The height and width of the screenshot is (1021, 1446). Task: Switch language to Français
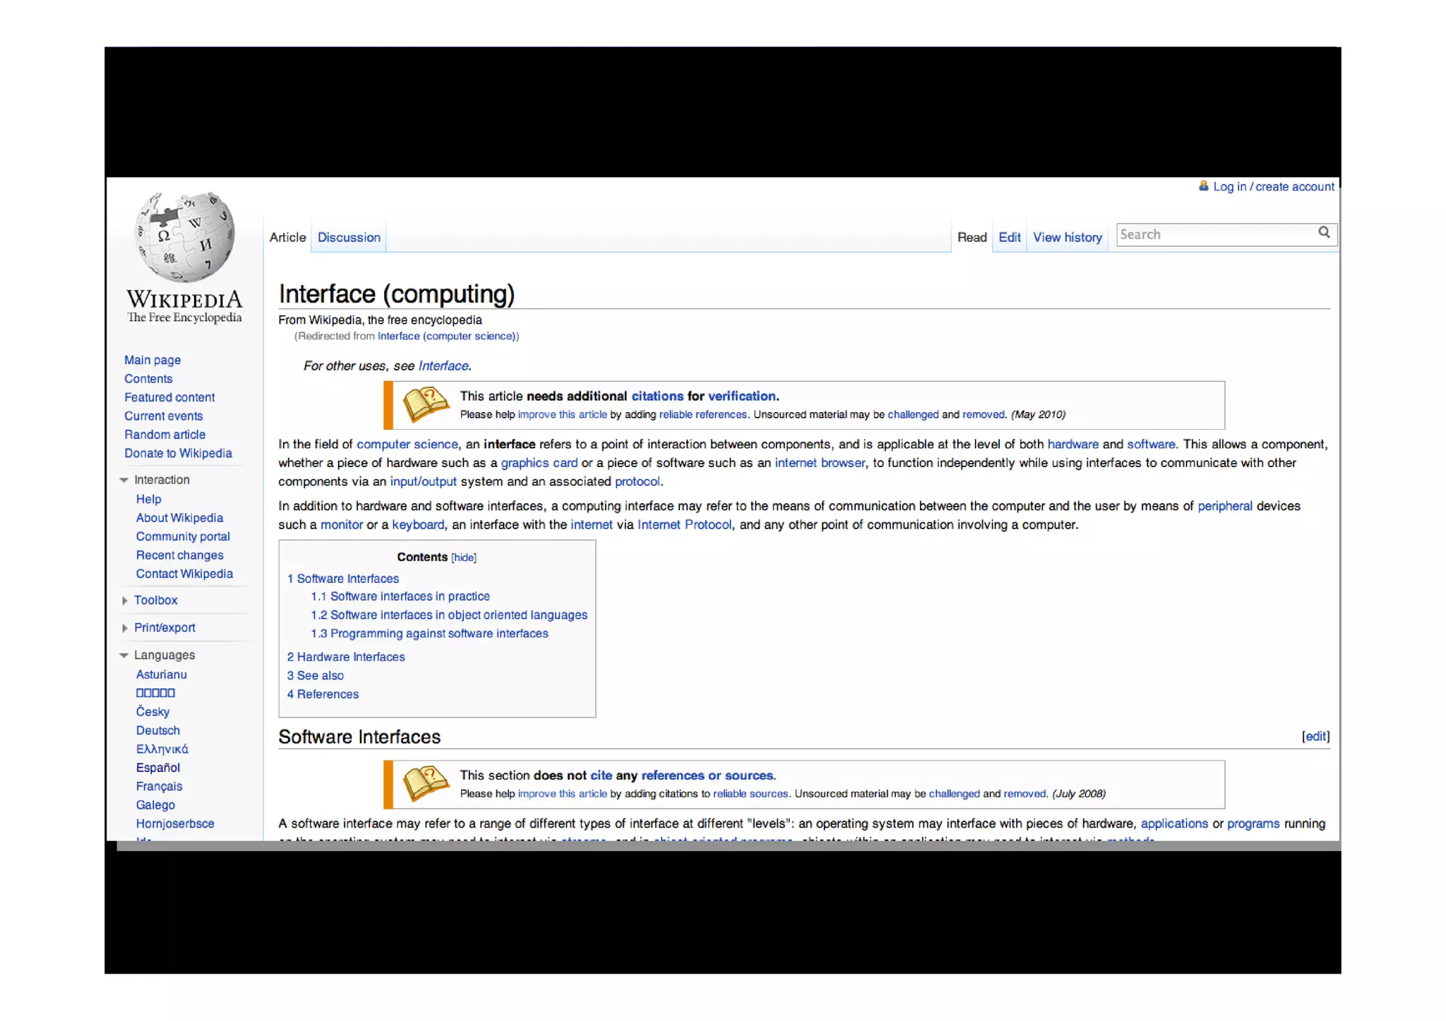click(x=159, y=786)
